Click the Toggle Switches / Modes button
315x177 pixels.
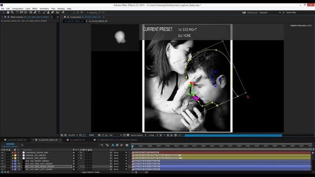90,172
